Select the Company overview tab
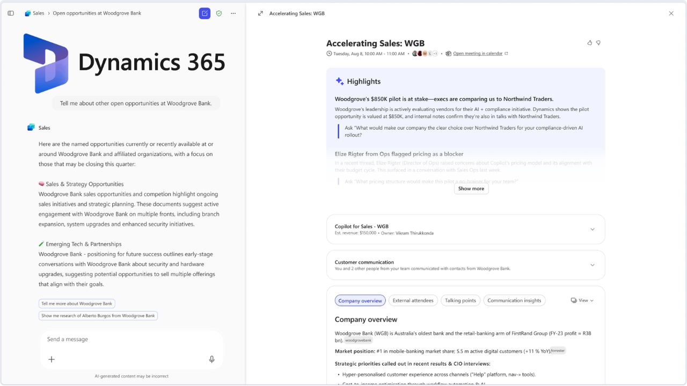The height and width of the screenshot is (386, 687). coord(360,301)
